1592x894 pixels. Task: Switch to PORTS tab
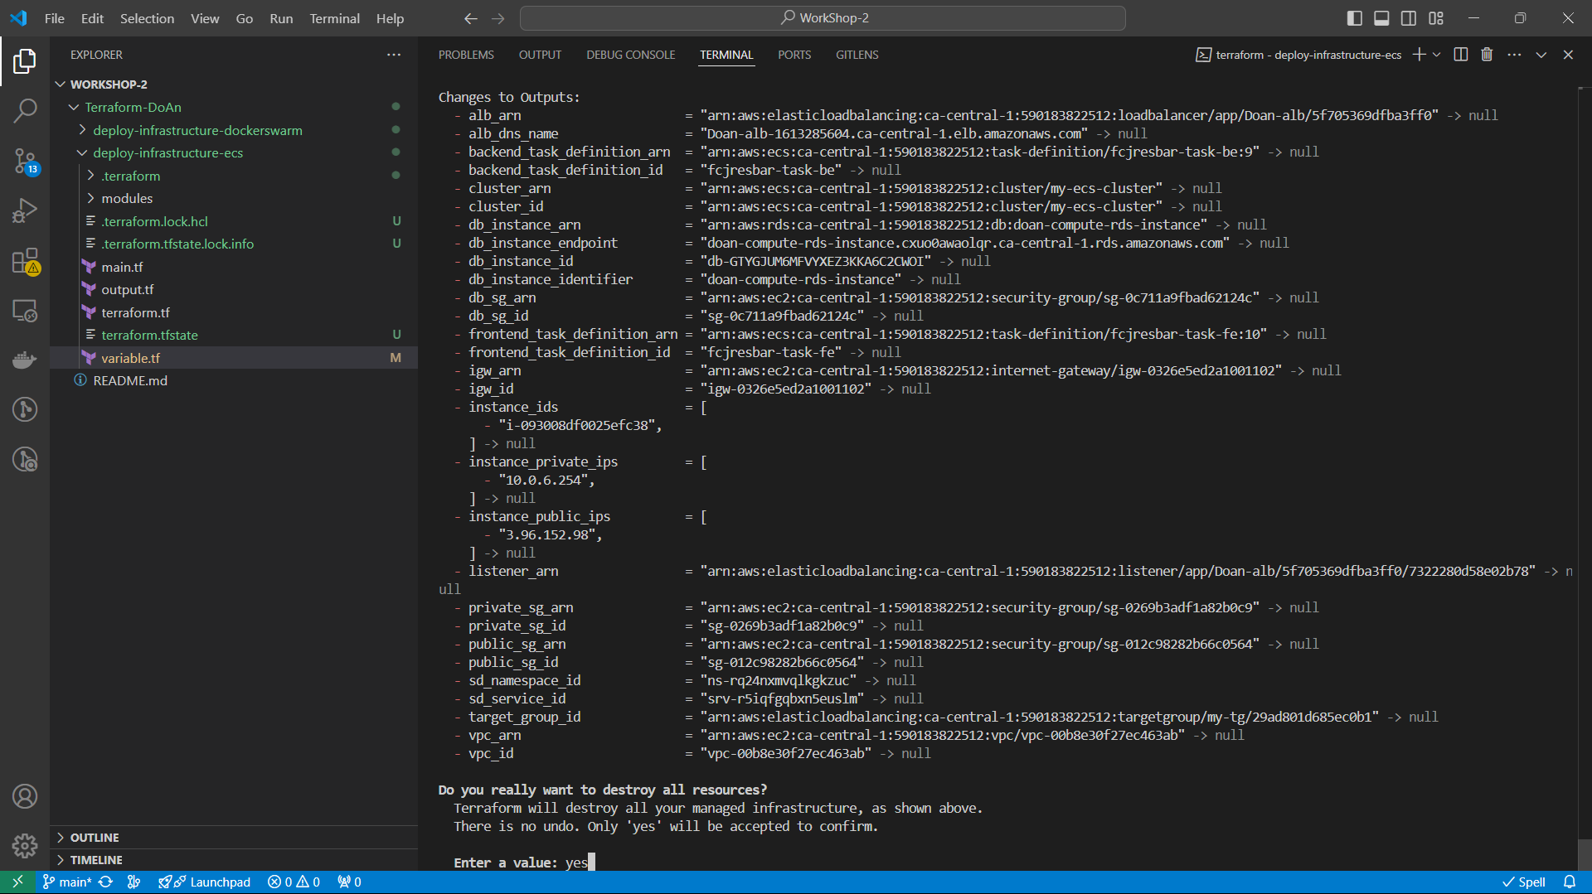tap(794, 55)
